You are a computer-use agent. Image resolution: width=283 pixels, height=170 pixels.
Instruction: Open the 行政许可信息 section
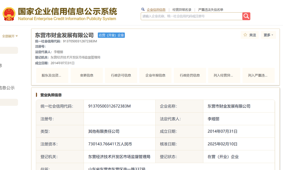tap(121, 75)
